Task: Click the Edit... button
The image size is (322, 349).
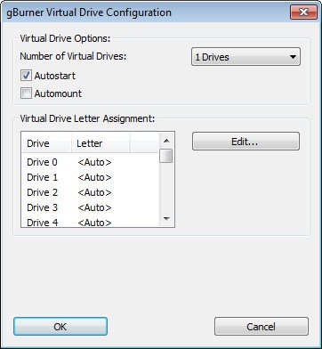Action: click(x=246, y=142)
